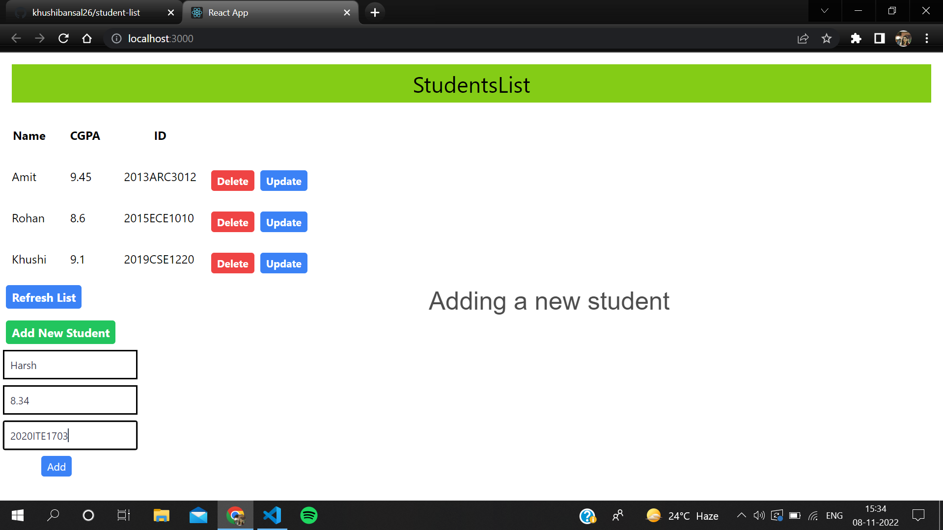Open File Explorer from the taskbar
This screenshot has width=943, height=530.
pyautogui.click(x=162, y=515)
